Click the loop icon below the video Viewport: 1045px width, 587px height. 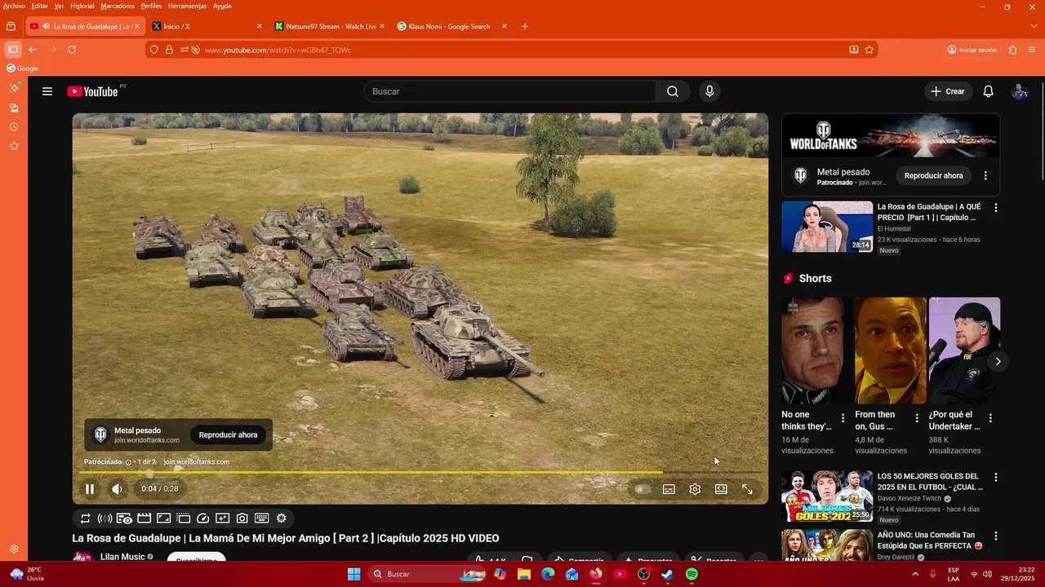click(85, 519)
